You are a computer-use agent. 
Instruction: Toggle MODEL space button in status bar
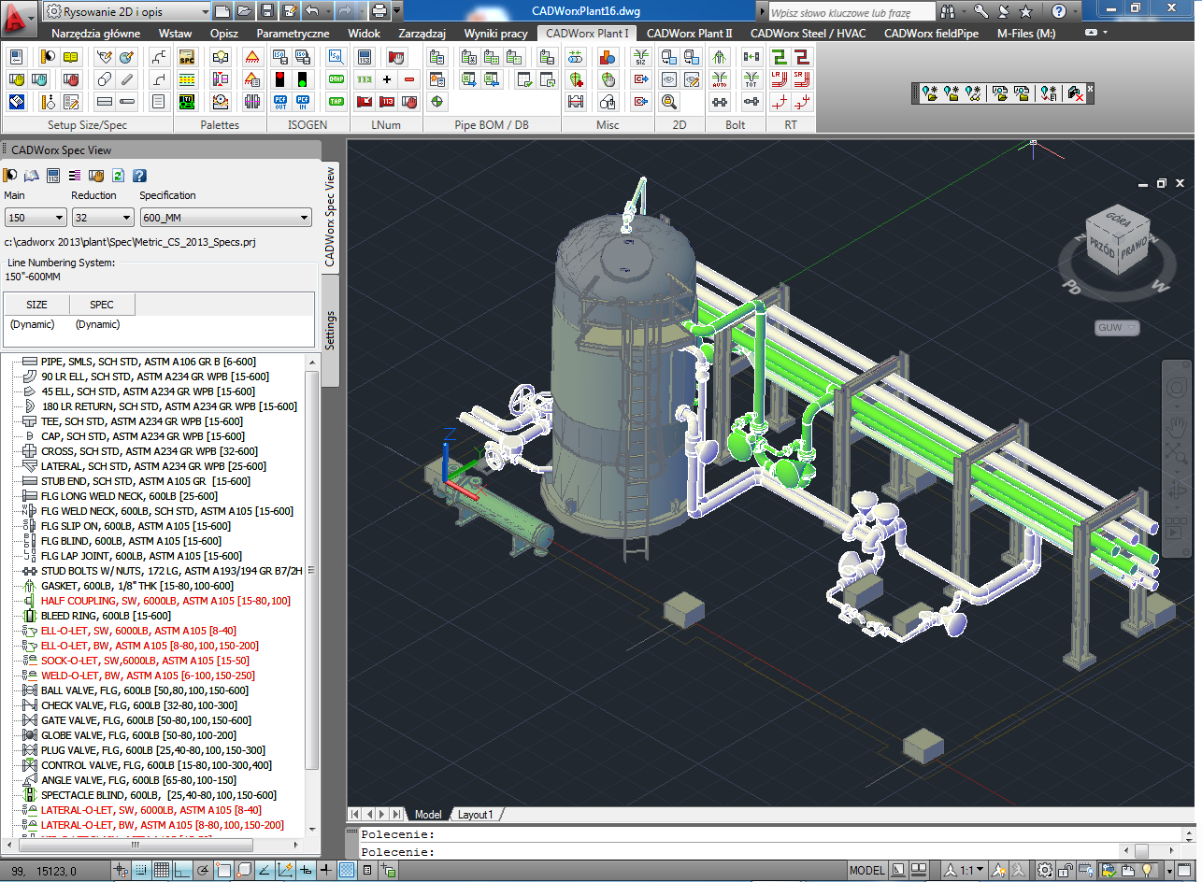click(866, 871)
